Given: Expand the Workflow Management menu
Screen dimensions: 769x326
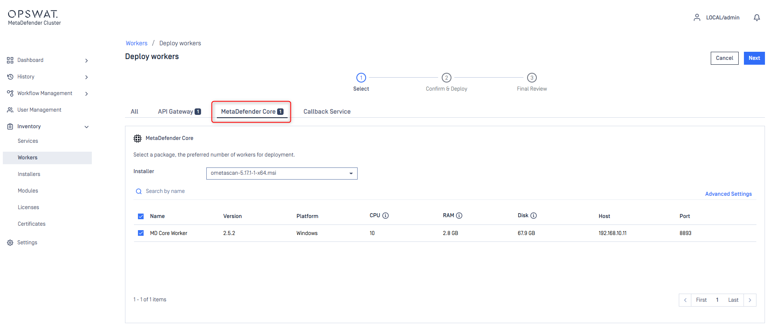Looking at the screenshot, I should coord(86,93).
